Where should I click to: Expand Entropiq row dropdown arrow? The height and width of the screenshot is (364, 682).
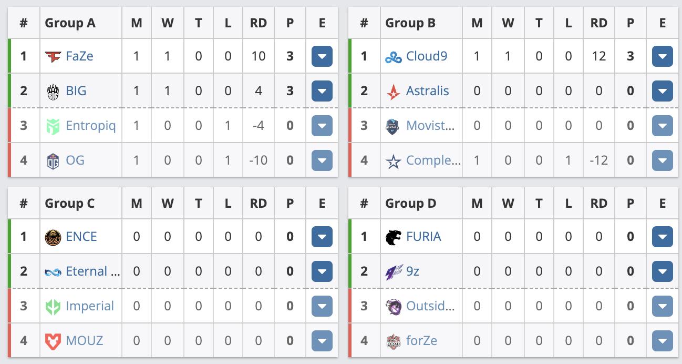point(322,126)
